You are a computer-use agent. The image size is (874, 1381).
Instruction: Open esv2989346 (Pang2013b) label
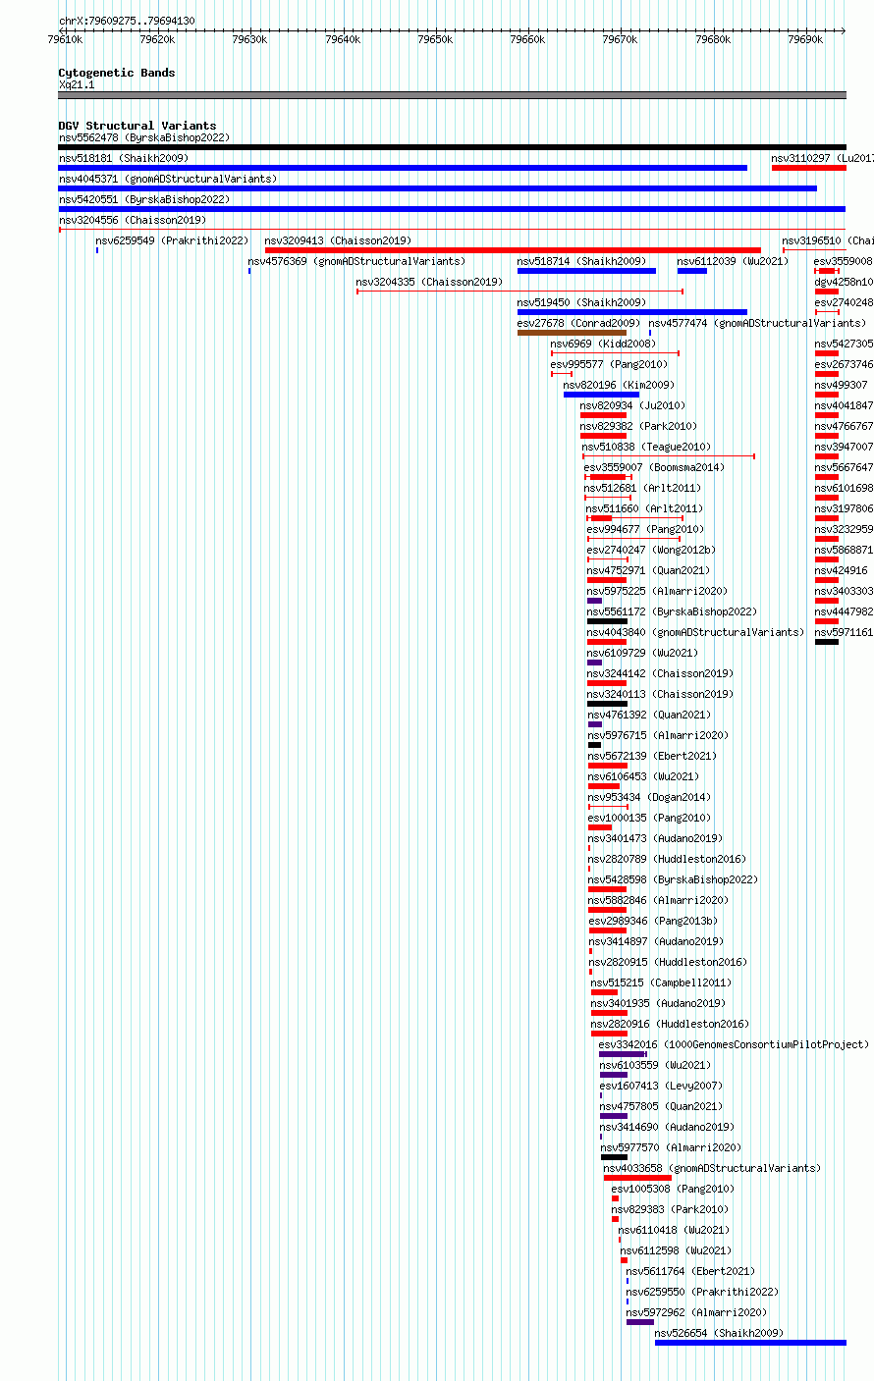(x=654, y=921)
